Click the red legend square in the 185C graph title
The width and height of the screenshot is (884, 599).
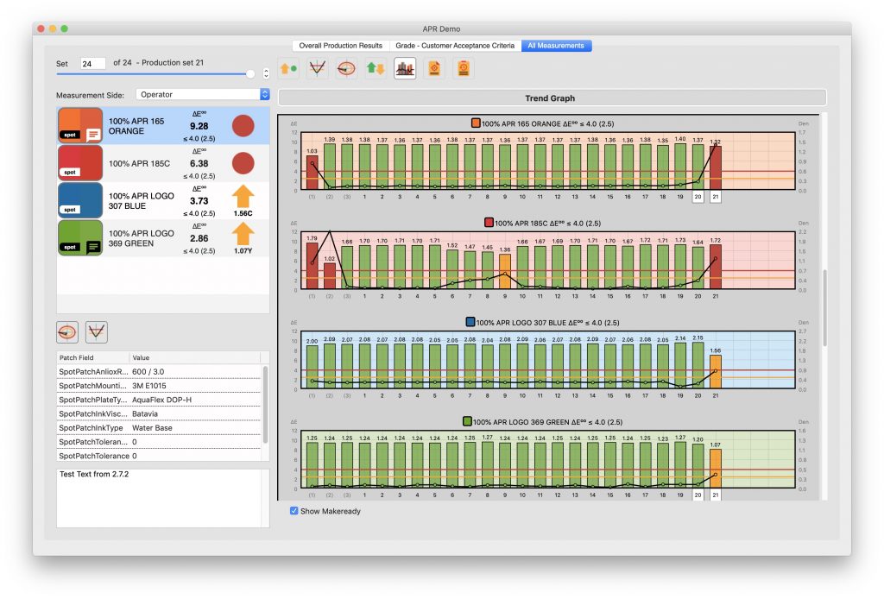[x=489, y=223]
